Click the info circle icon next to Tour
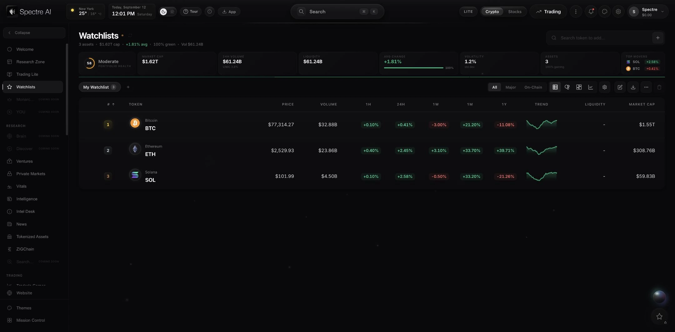Viewport: 675px width, 332px height. point(210,12)
